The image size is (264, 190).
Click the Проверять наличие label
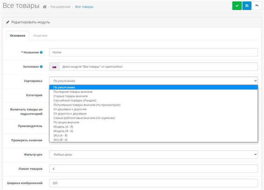point(27,140)
